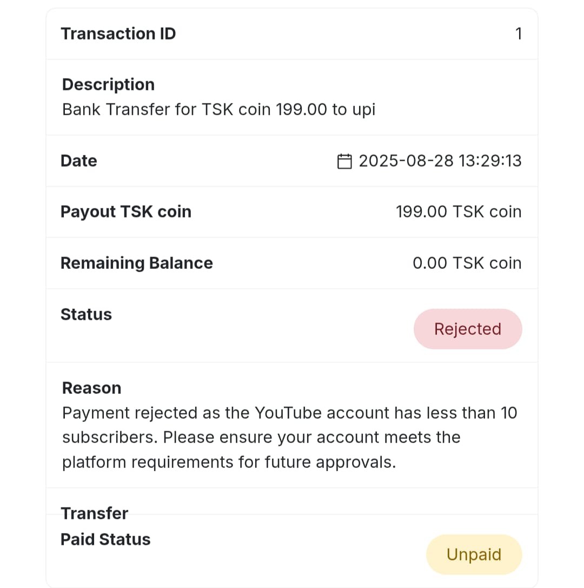
Task: Click the 199.00 TSK coin payout value
Action: point(459,212)
